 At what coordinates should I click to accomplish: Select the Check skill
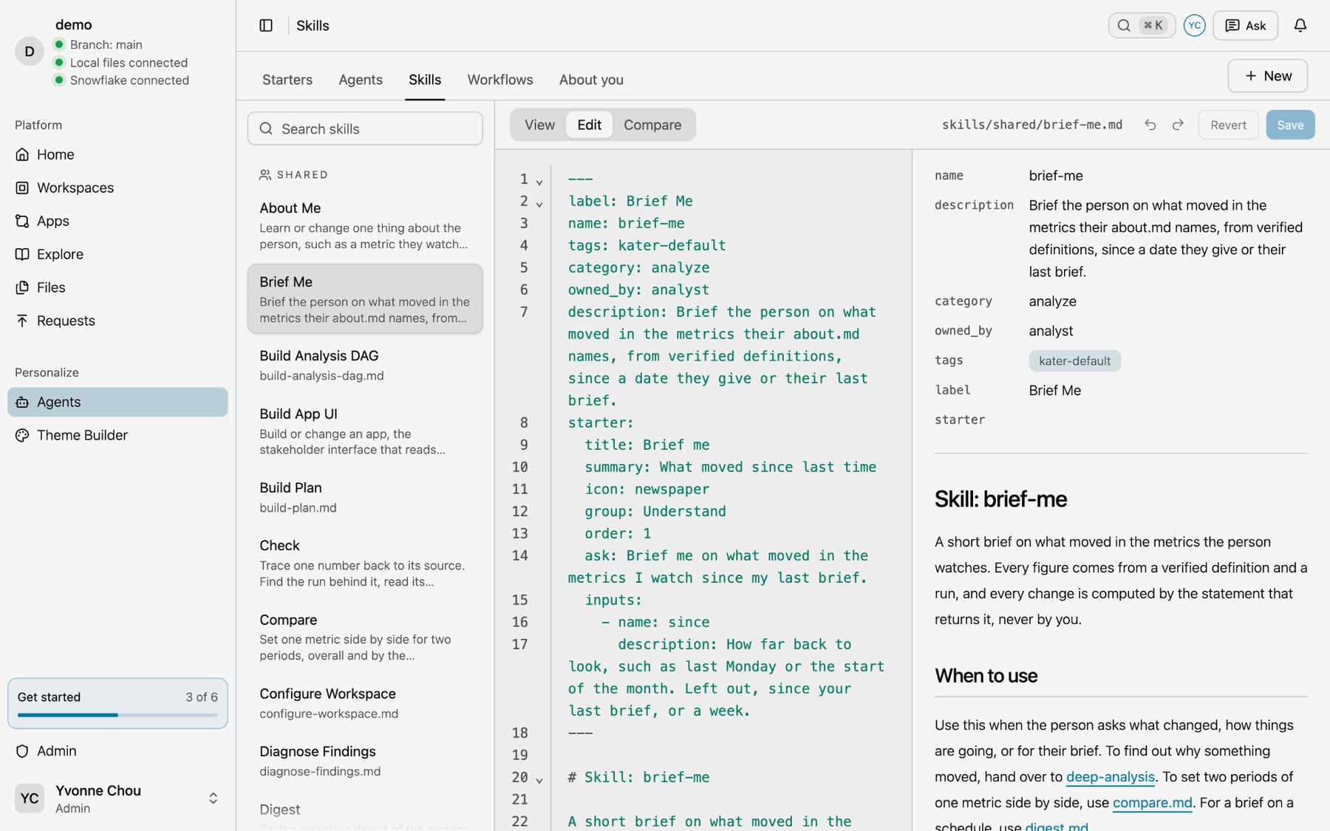[365, 563]
